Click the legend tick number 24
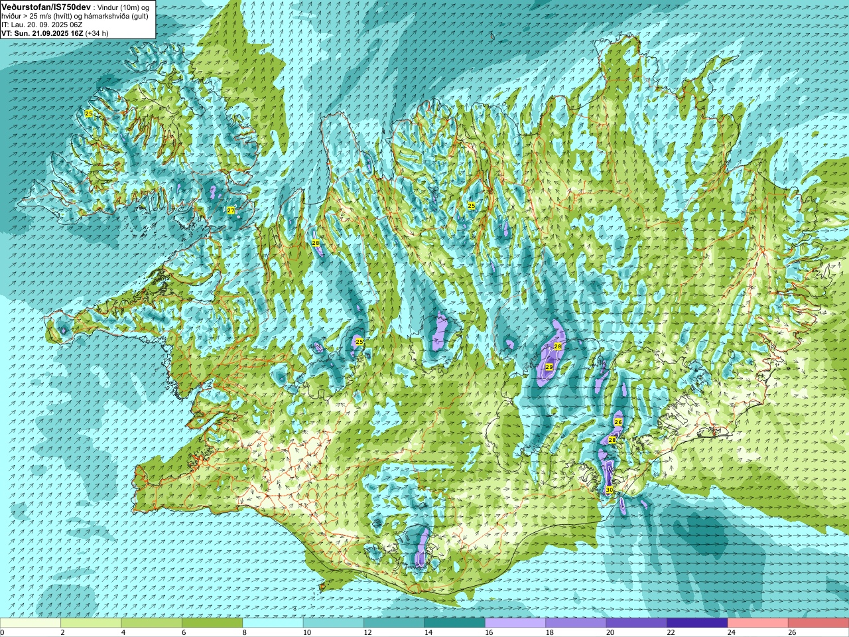Screen dimensions: 849x637 tap(731, 632)
